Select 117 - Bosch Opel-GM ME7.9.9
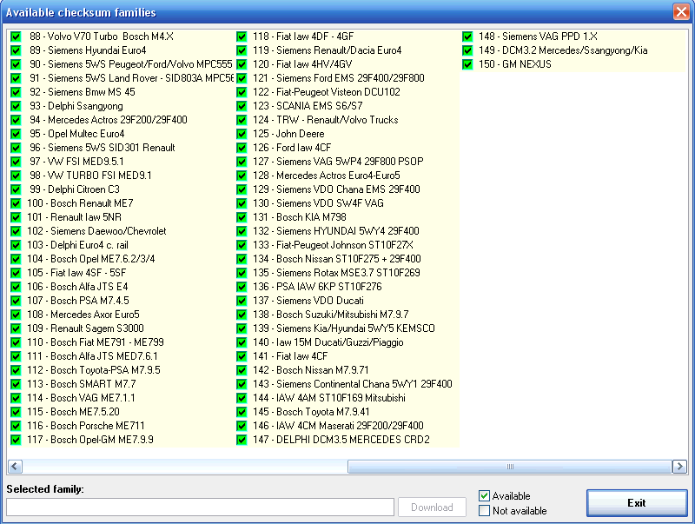695x524 pixels. pos(90,440)
